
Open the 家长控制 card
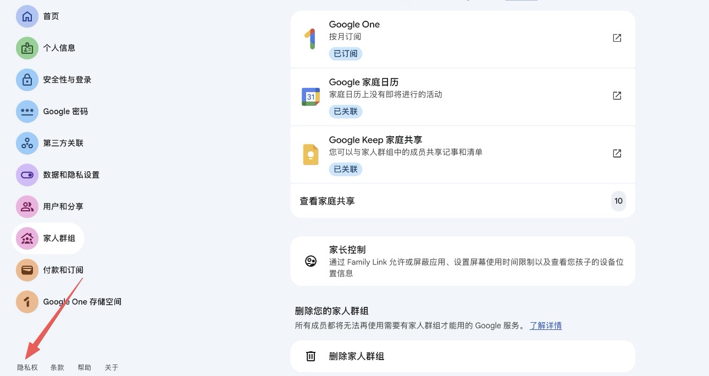pos(463,261)
